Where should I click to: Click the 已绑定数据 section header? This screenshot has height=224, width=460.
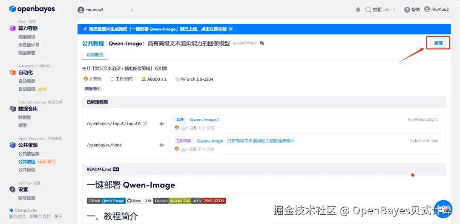264,102
